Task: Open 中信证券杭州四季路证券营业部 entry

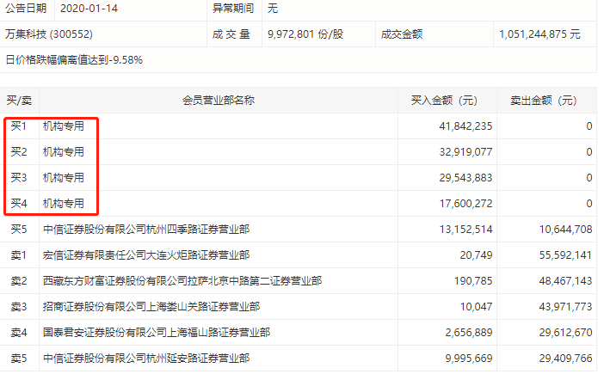Action: pos(146,230)
